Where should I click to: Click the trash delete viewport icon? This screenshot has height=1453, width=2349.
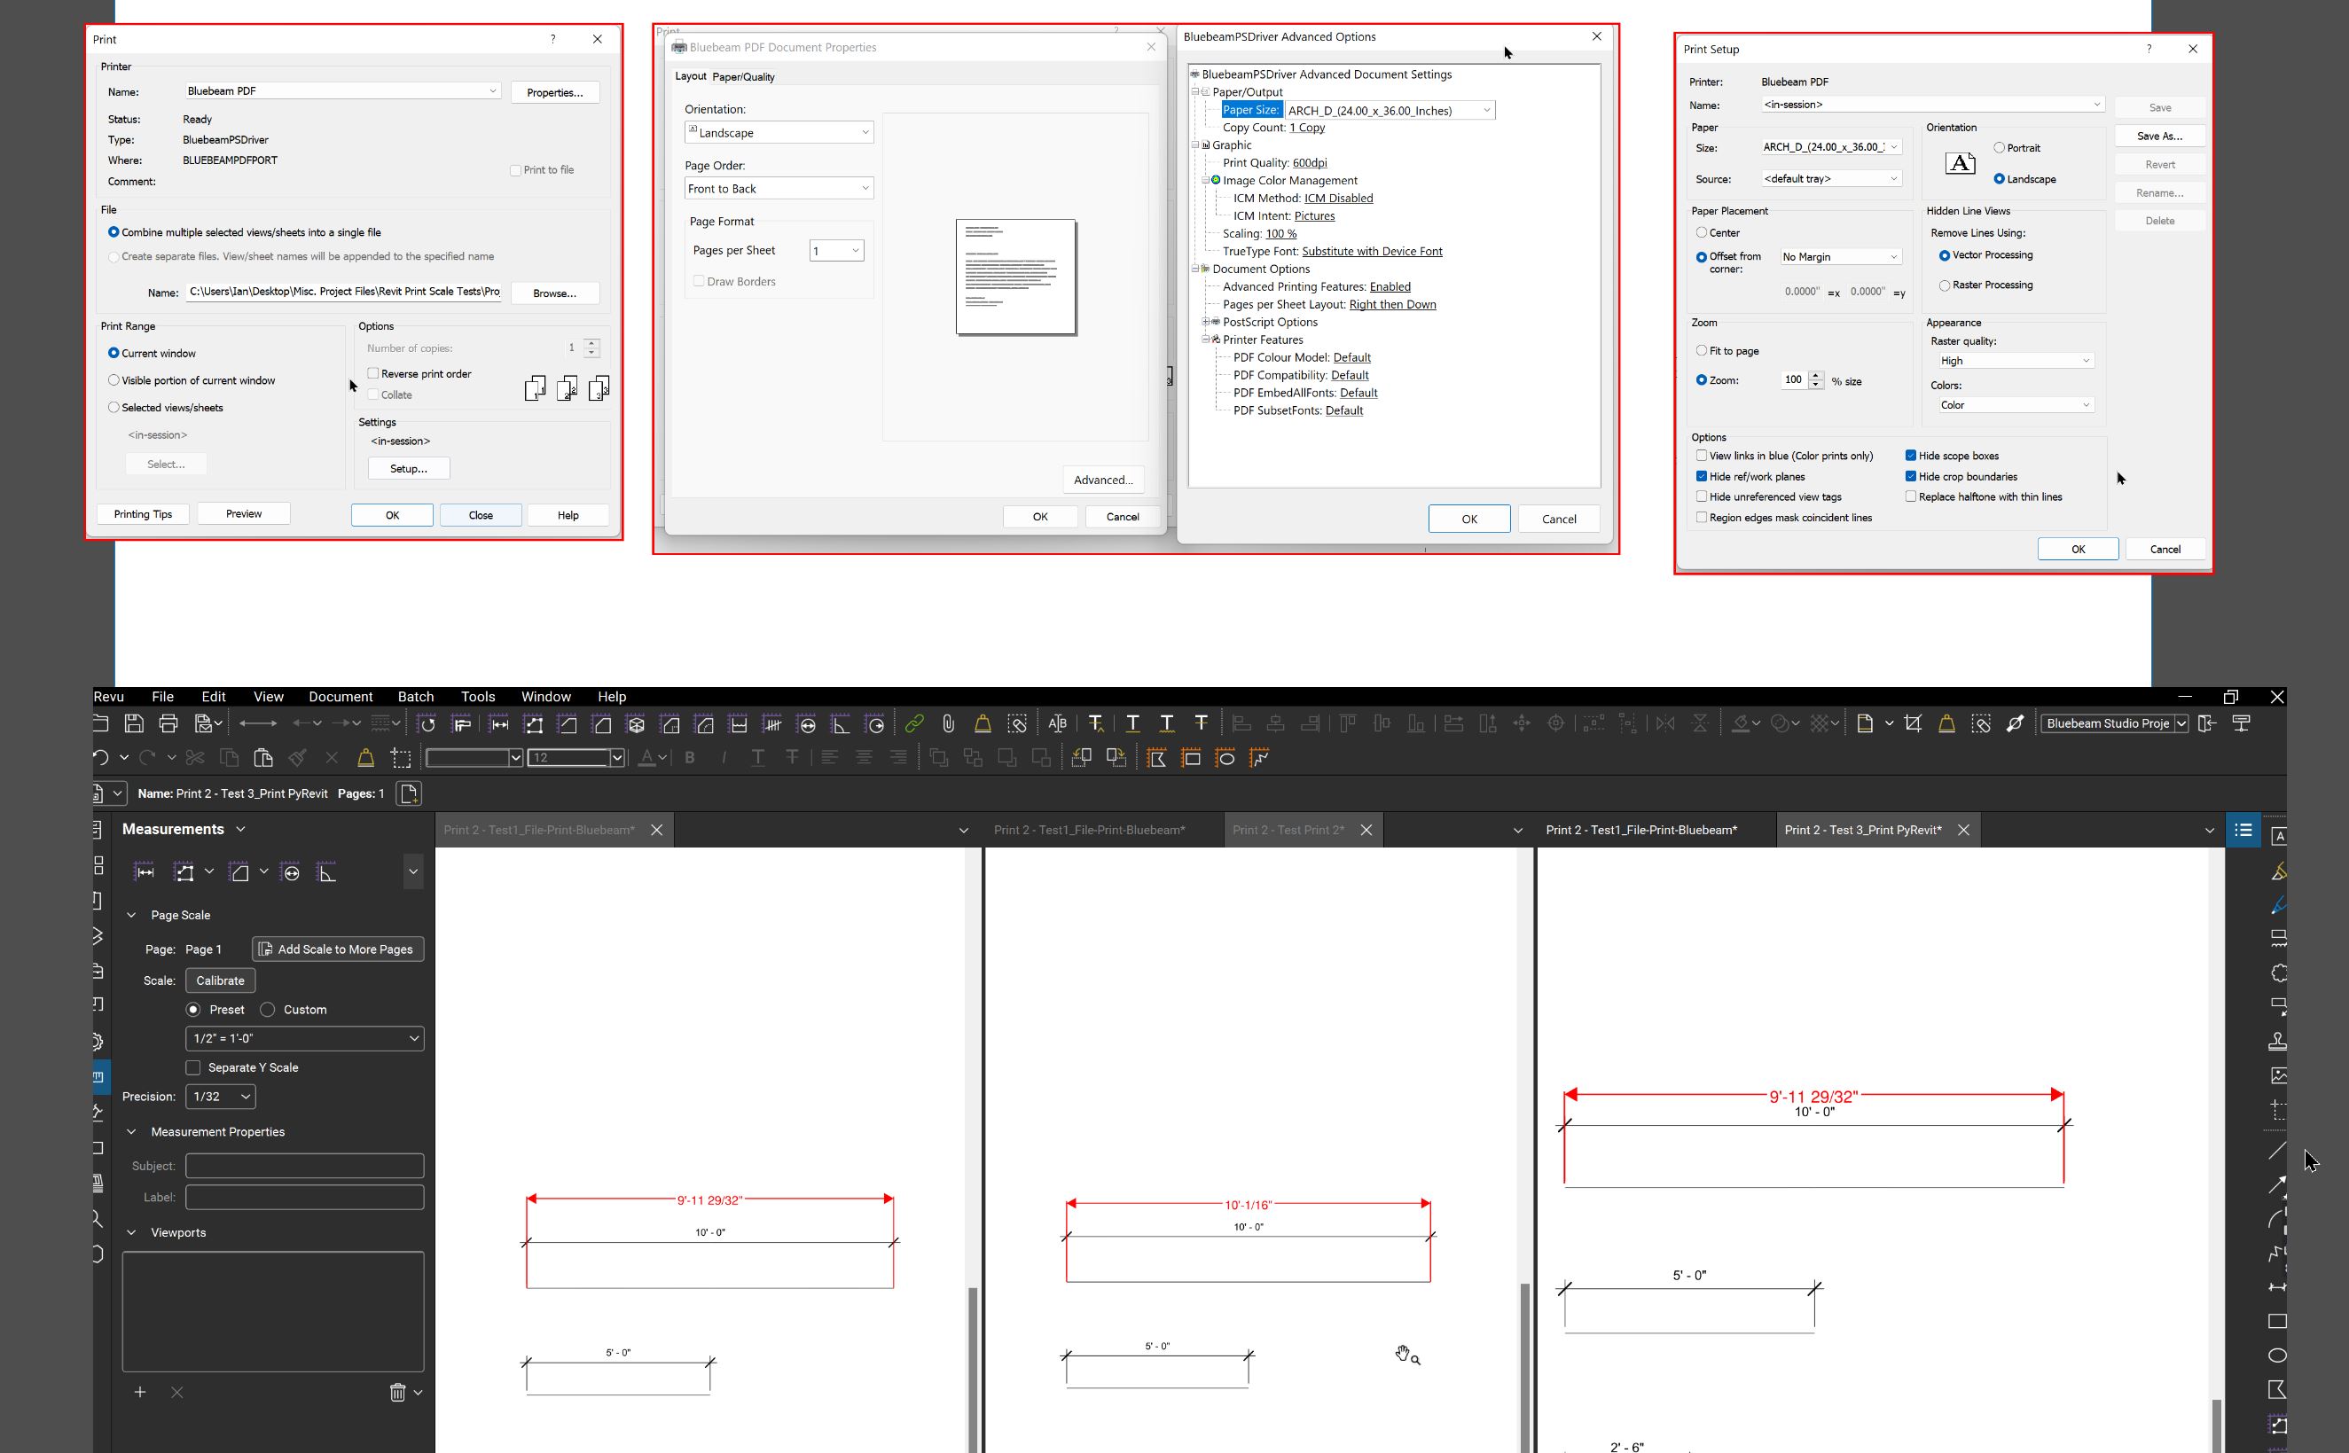click(397, 1393)
